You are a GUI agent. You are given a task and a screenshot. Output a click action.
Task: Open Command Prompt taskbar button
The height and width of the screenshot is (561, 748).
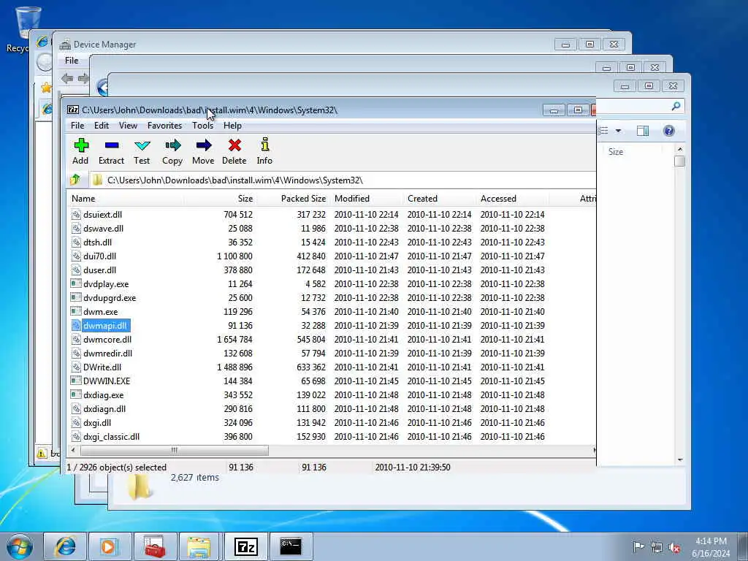pyautogui.click(x=291, y=546)
